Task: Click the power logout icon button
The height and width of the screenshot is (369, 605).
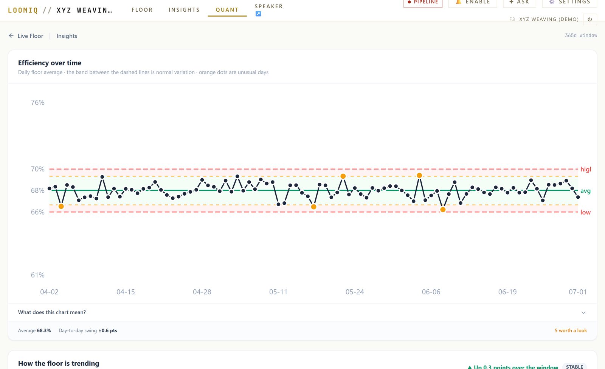Action: coord(590,19)
